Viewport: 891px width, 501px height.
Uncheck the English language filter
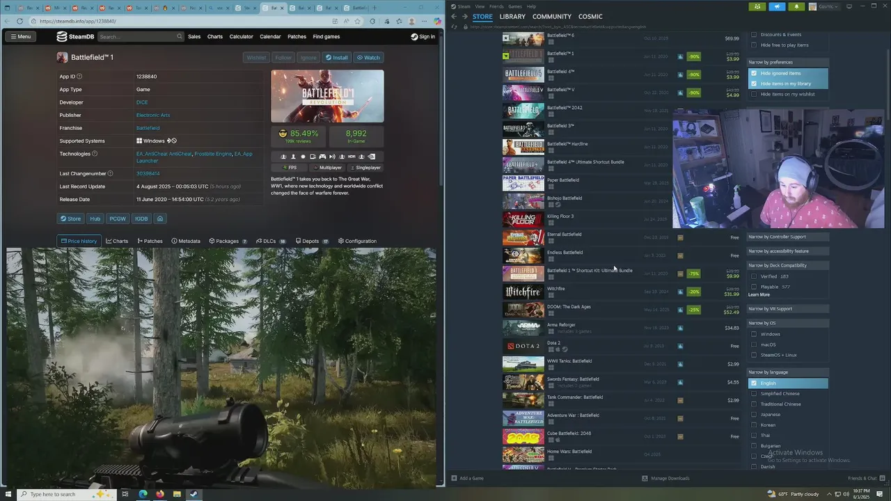753,383
